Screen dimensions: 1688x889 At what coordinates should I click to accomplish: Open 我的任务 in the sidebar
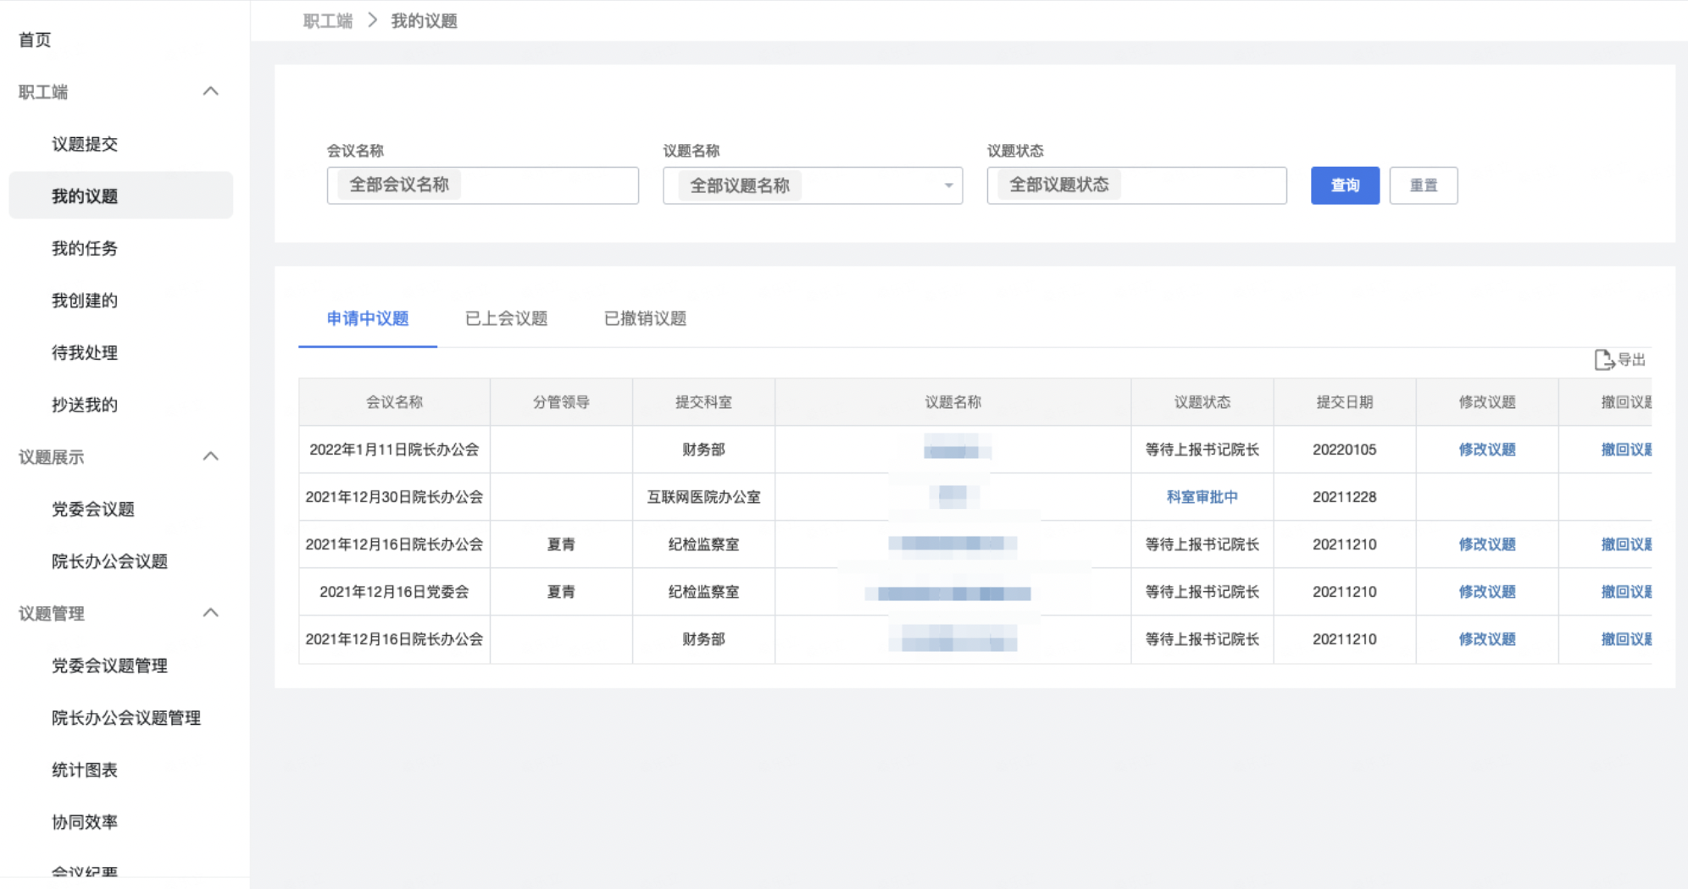(x=85, y=248)
